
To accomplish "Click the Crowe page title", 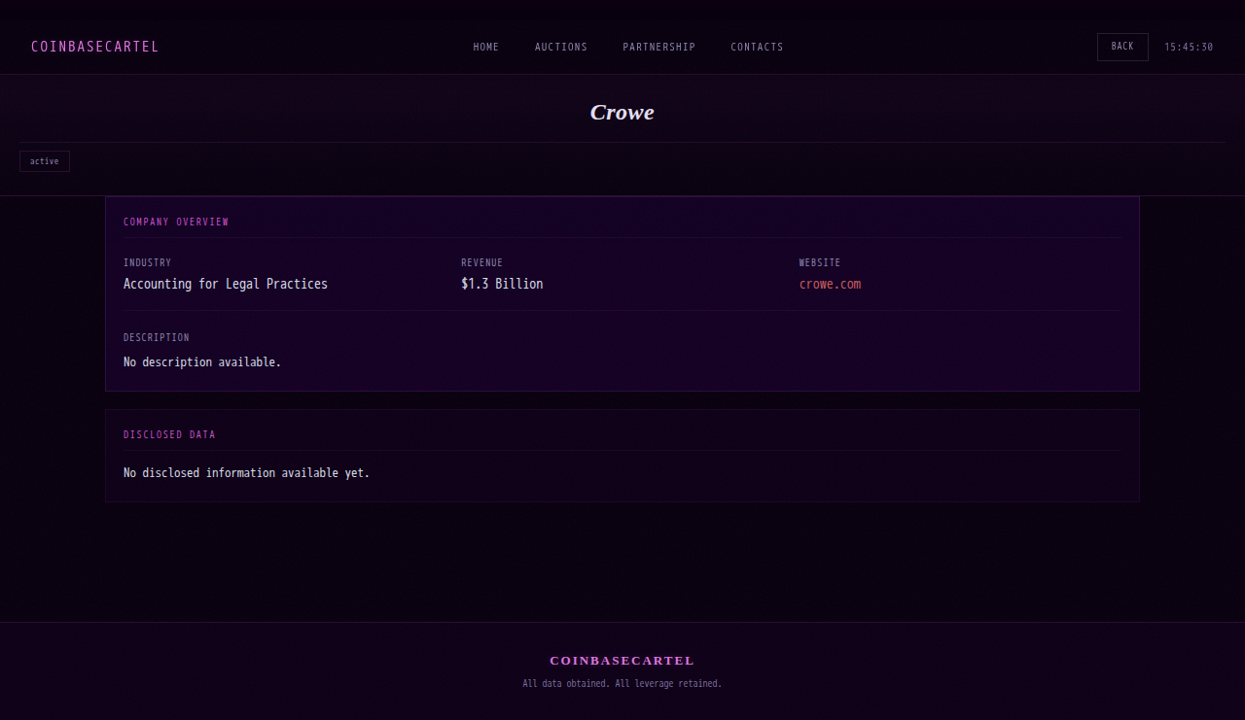I will [622, 112].
